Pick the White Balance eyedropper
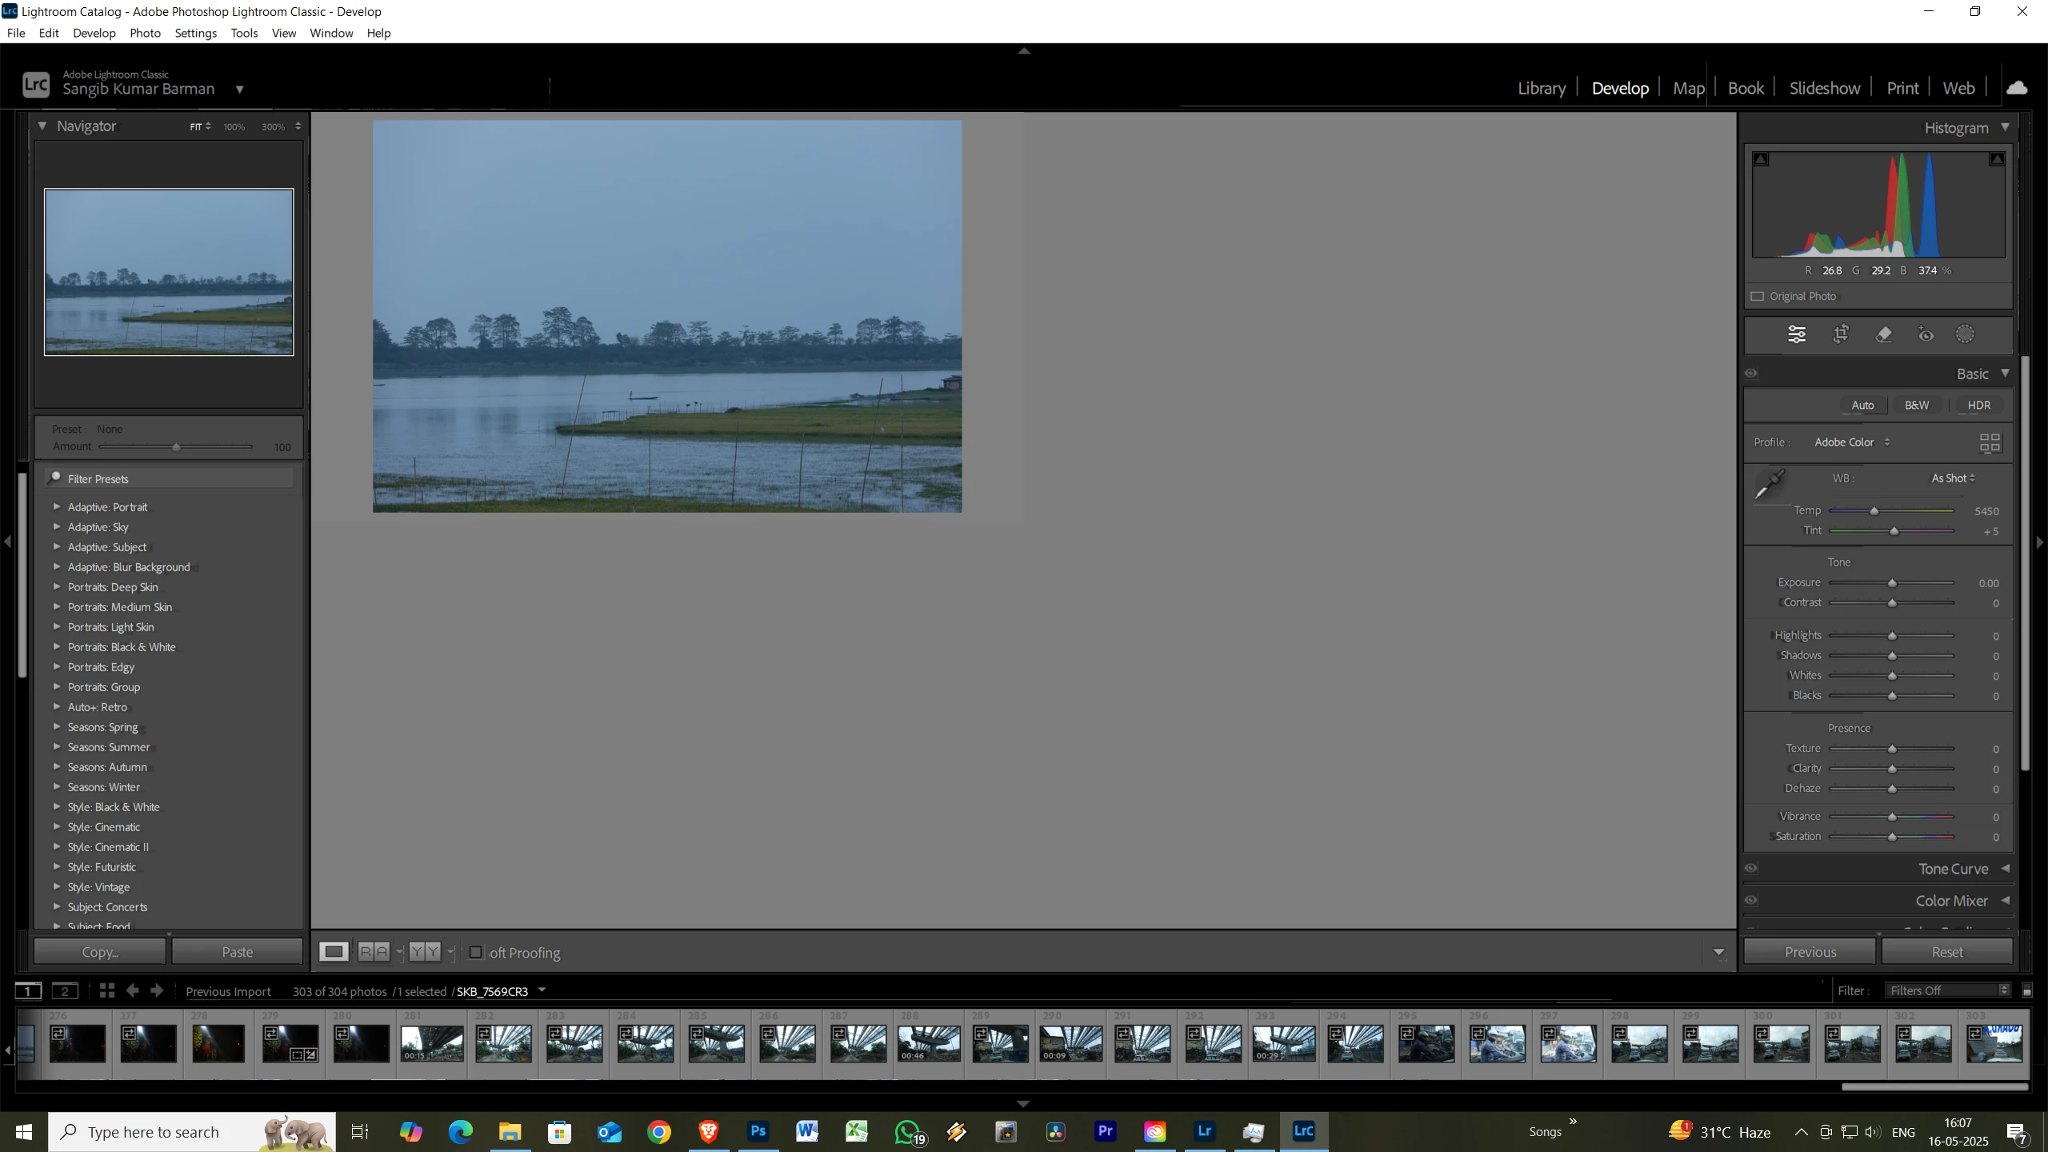Viewport: 2048px width, 1152px height. point(1770,484)
